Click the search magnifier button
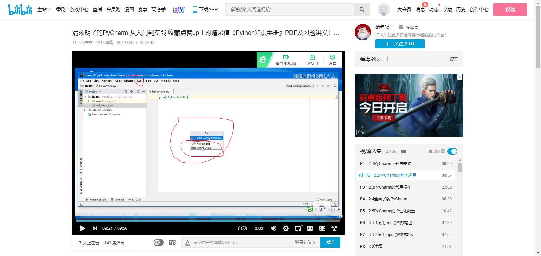This screenshot has height=256, width=541. pyautogui.click(x=362, y=9)
